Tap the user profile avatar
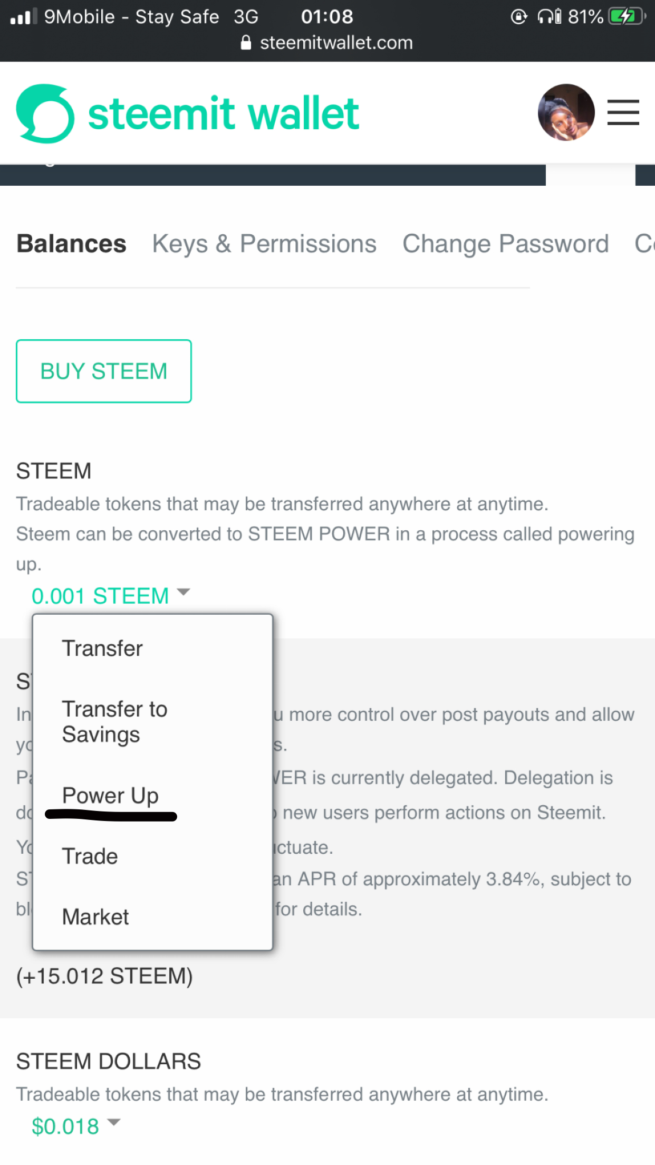Screen dimensions: 655x1165 (x=566, y=112)
